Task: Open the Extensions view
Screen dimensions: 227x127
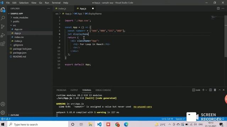Action: tap(3, 44)
